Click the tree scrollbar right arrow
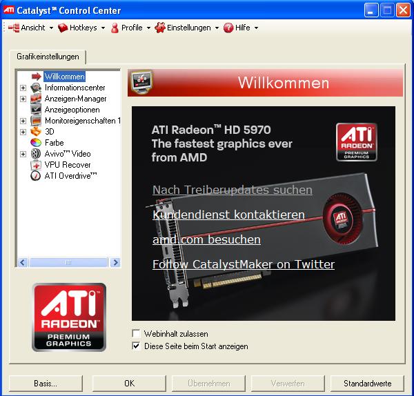 point(115,262)
